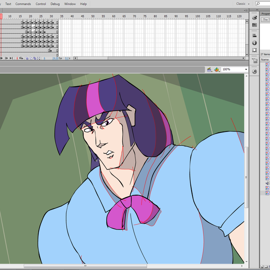Image resolution: width=270 pixels, height=270 pixels.
Task: Open the Transform panel icon
Action: coord(254,50)
